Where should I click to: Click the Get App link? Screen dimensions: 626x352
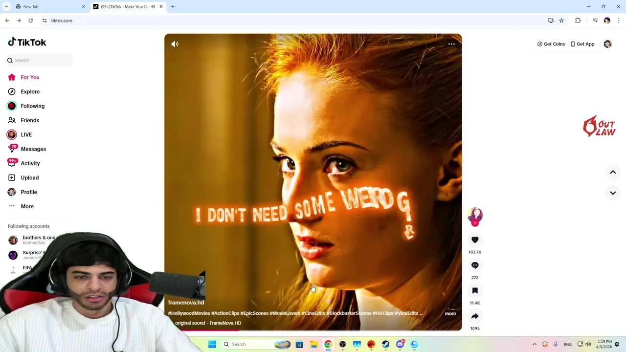pyautogui.click(x=582, y=44)
